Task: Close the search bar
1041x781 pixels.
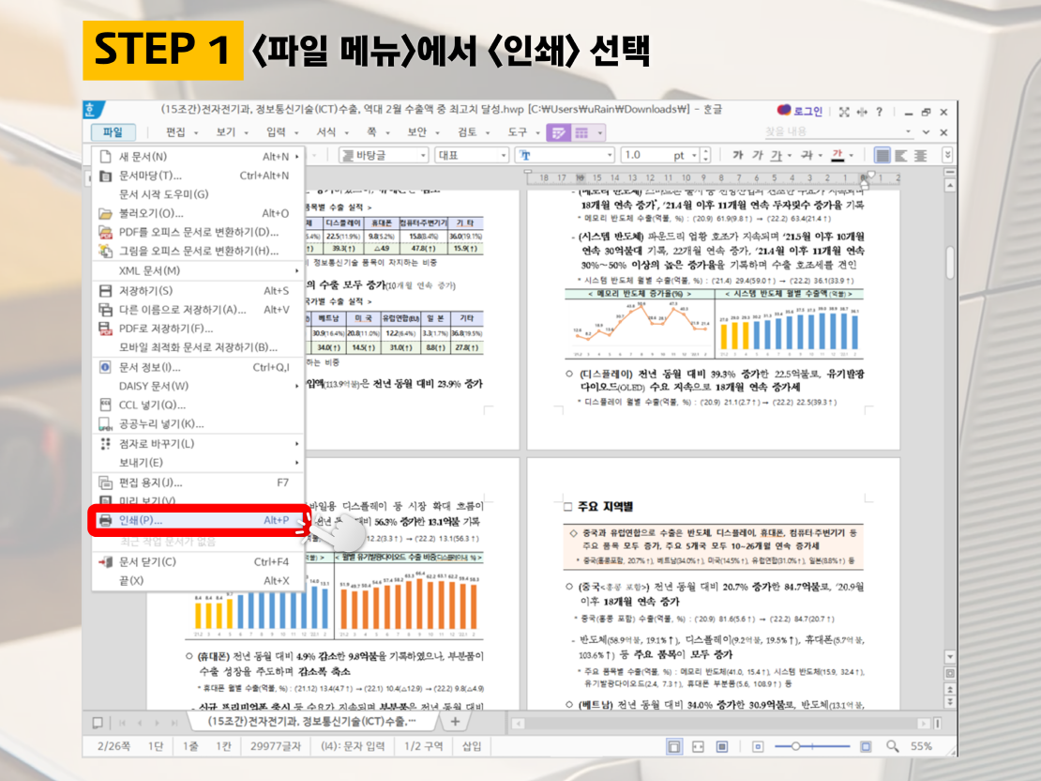Action: pyautogui.click(x=943, y=132)
